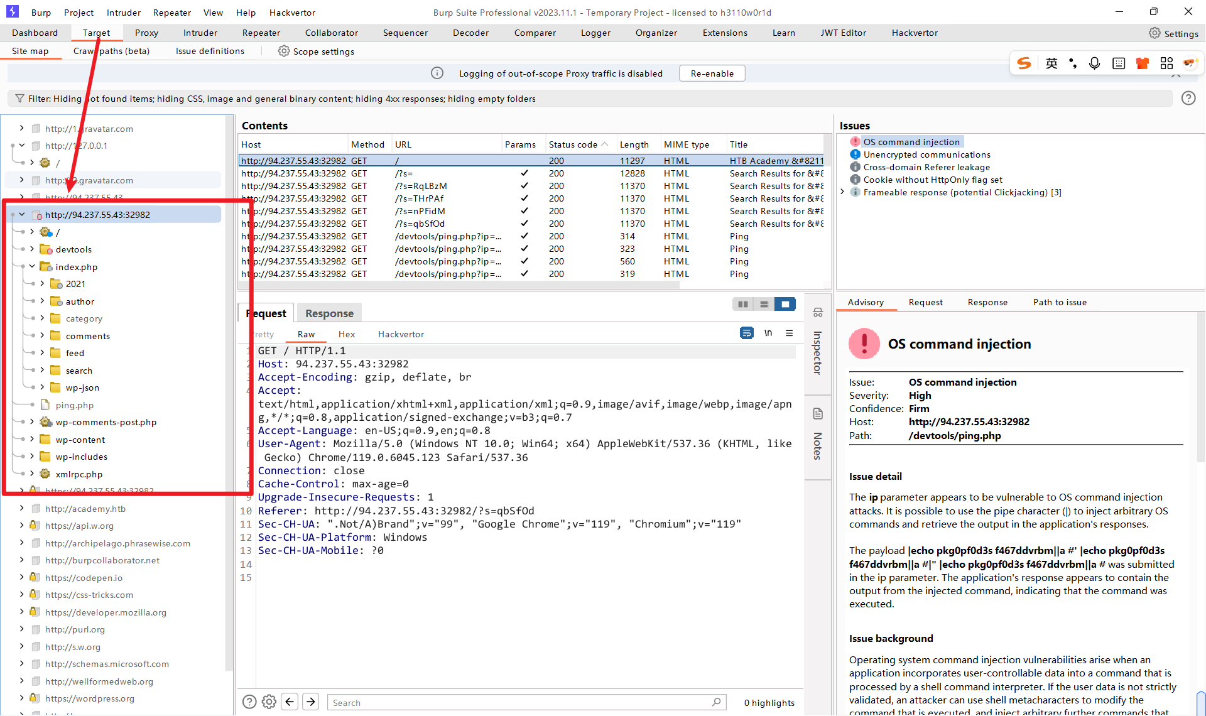Toggle non-printable characters display (\n)
This screenshot has height=716, width=1206.
click(x=768, y=334)
